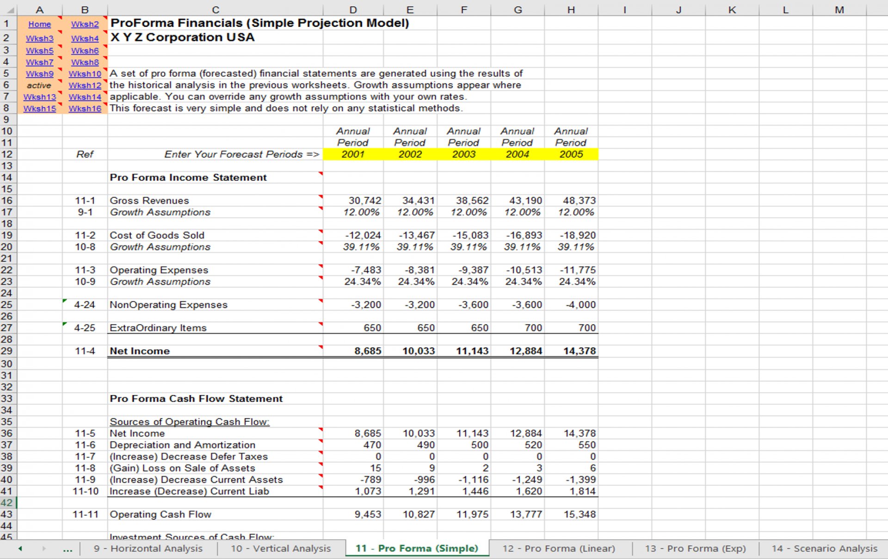Image resolution: width=888 pixels, height=559 pixels.
Task: Follow the Wksh2 link
Action: [x=85, y=24]
